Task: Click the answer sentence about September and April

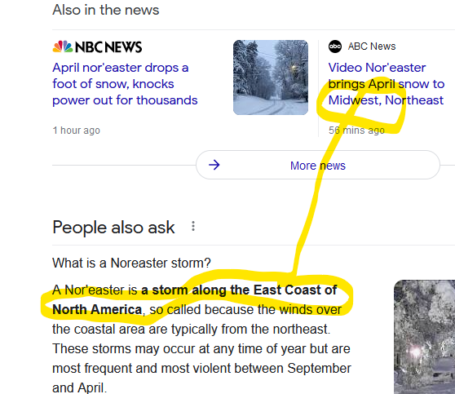Action: click(201, 368)
